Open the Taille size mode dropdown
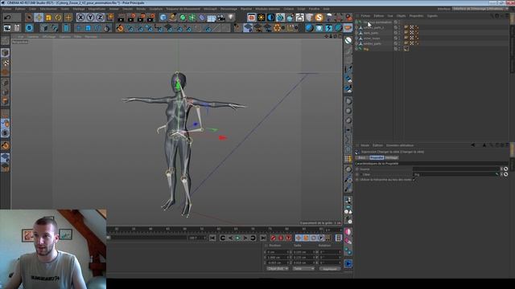515x289 pixels. (303, 269)
